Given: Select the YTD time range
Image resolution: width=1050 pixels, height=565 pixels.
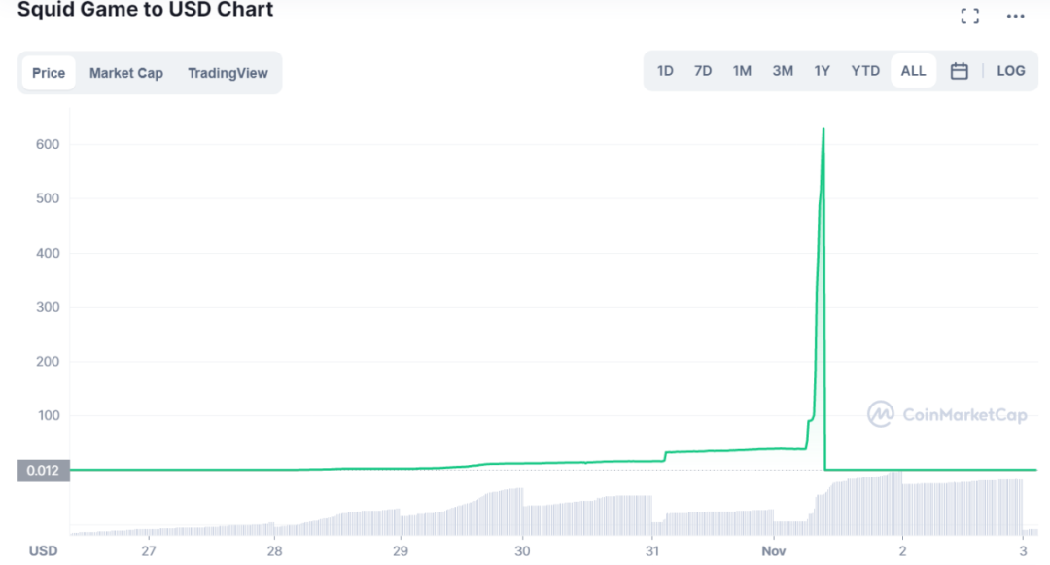Looking at the screenshot, I should click(x=865, y=71).
